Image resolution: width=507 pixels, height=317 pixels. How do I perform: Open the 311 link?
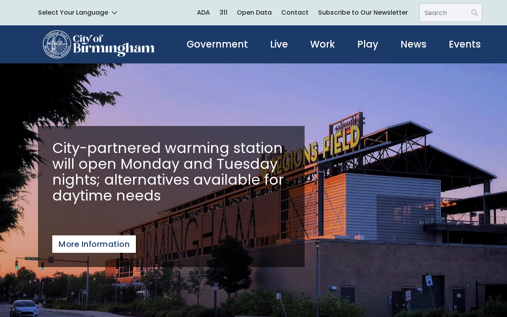pyautogui.click(x=223, y=13)
